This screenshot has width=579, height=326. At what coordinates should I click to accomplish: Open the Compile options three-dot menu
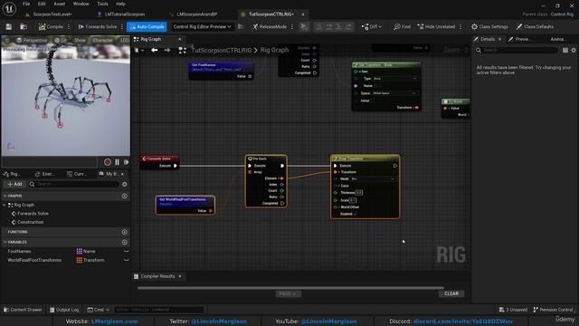coord(69,26)
